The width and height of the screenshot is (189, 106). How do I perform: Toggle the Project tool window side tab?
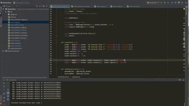(x=1, y=10)
